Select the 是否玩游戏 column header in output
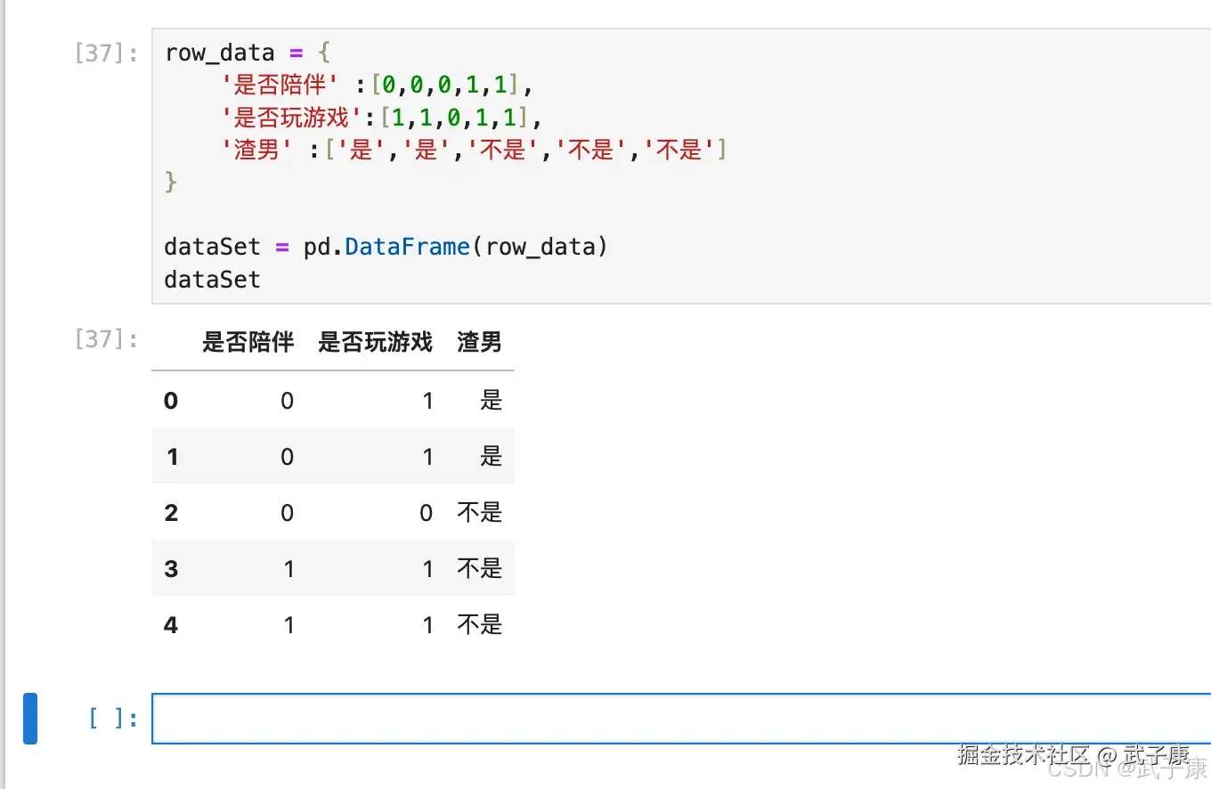Viewport: 1211px width, 789px height. tap(375, 343)
